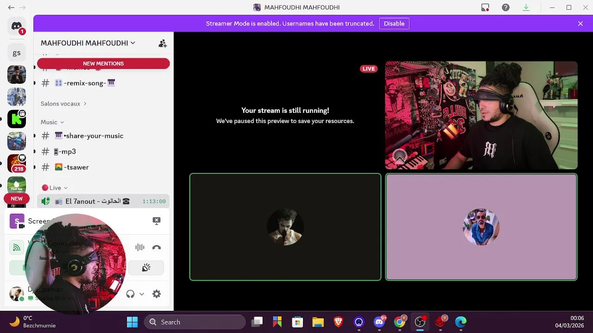Screen dimensions: 593x333
Task: Stop screen sharing with the monitor X icon
Action: tap(157, 221)
